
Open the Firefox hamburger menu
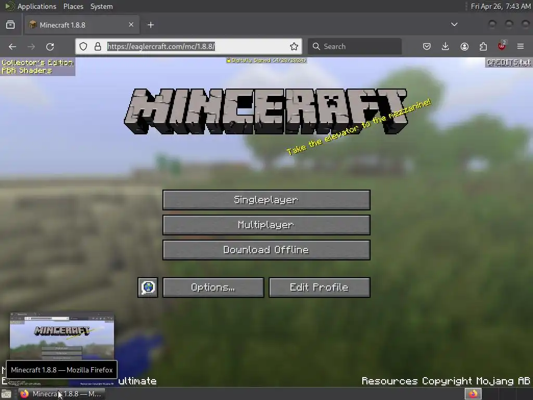click(x=521, y=46)
